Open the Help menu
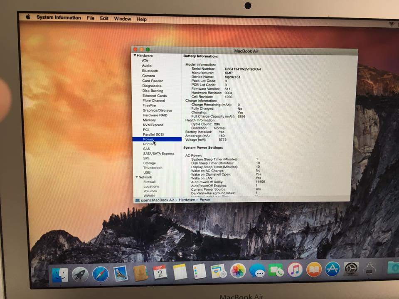The image size is (399, 299). pyautogui.click(x=142, y=20)
